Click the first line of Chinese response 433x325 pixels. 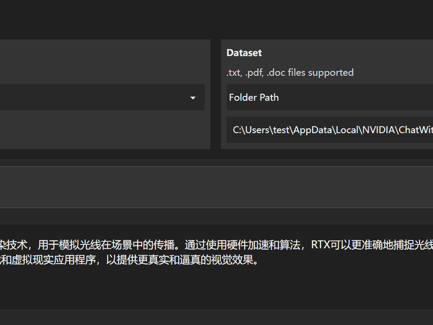[x=216, y=245]
